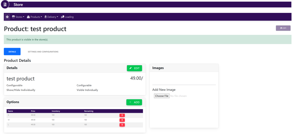The width and height of the screenshot is (293, 134).
Task: Choose a file for new image
Action: (162, 96)
